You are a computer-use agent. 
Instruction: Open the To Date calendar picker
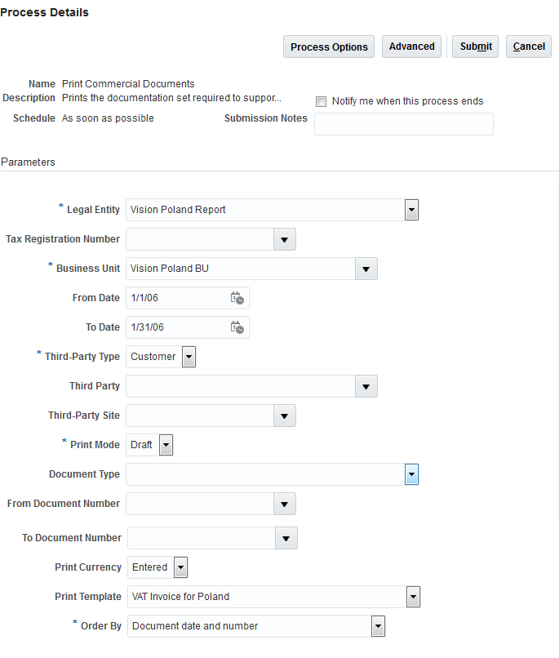[x=237, y=327]
